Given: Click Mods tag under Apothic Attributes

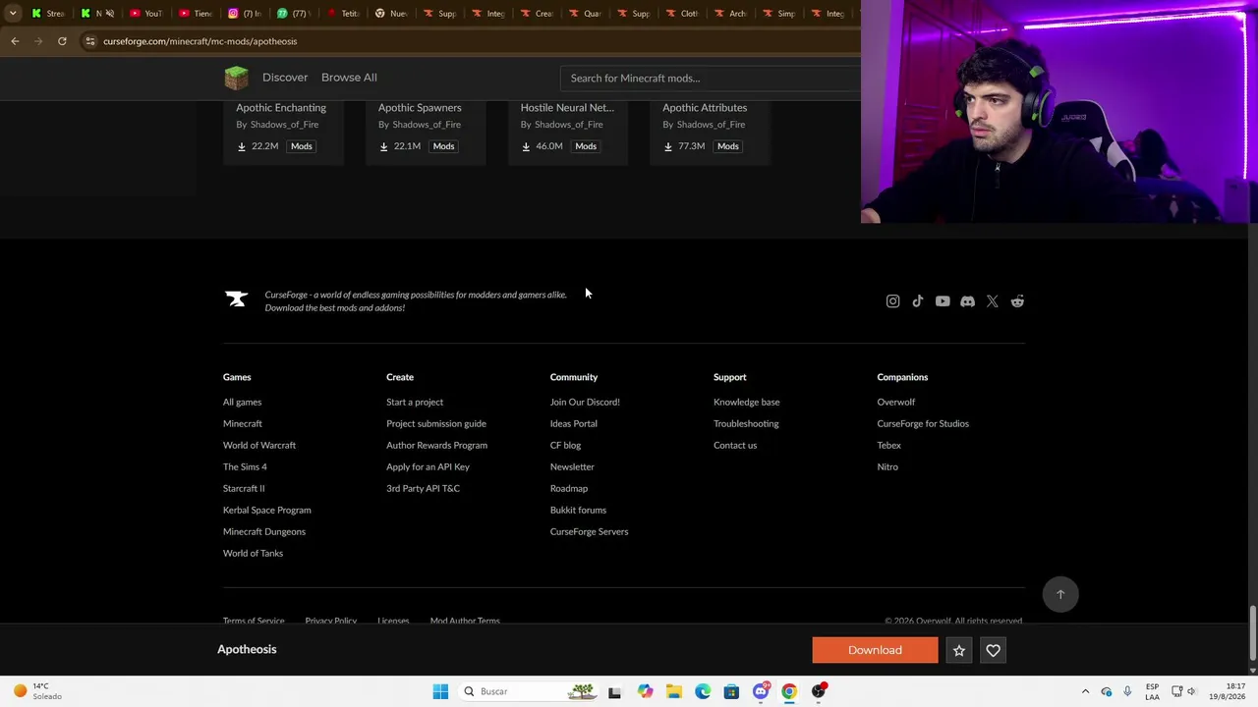Looking at the screenshot, I should pos(727,146).
